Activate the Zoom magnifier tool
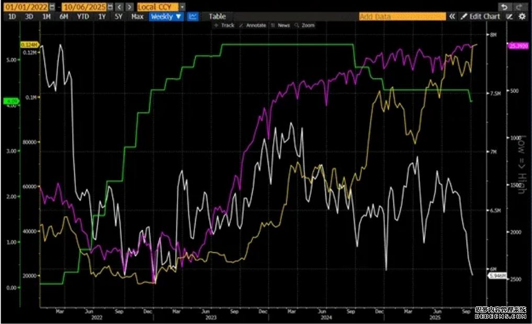The width and height of the screenshot is (532, 324). tap(304, 25)
